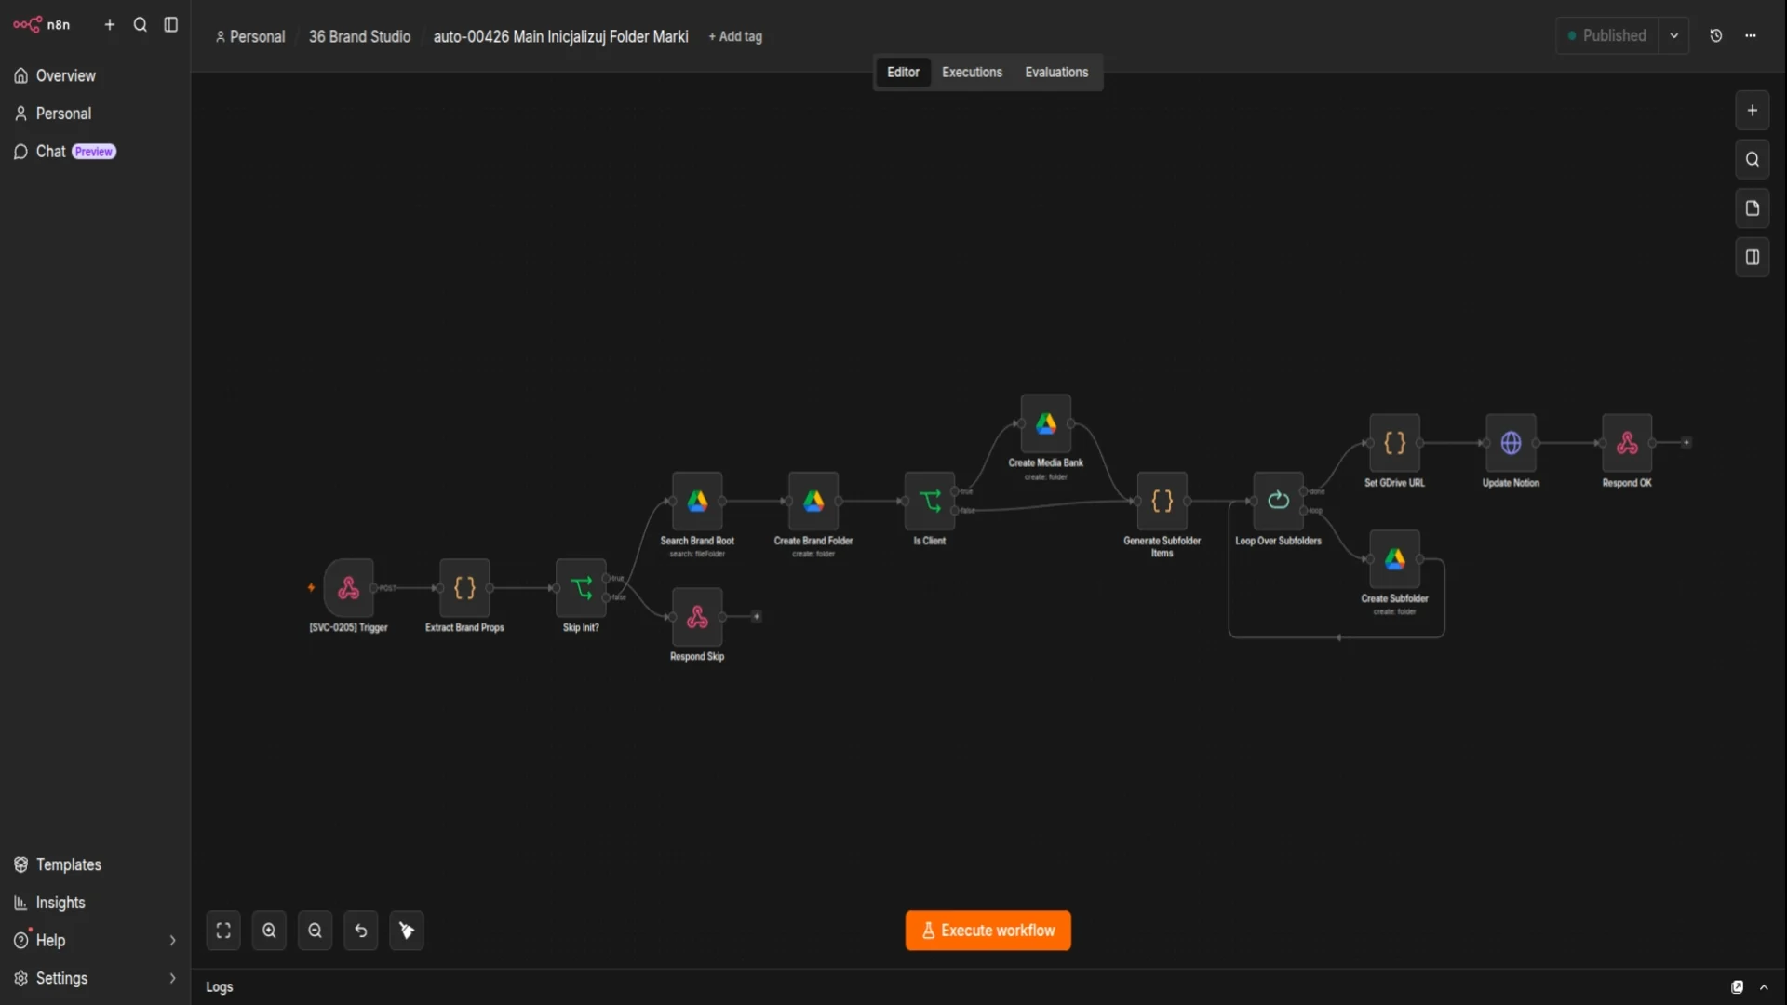This screenshot has height=1005, width=1787.
Task: Expand the Help submenu
Action: 172,941
